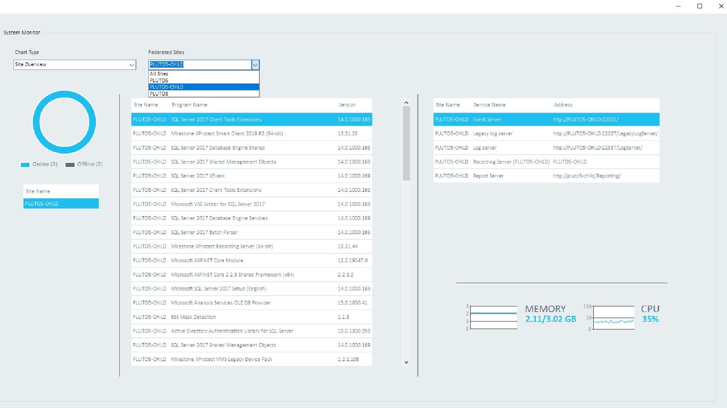Select Microsoft Analysis Services OLE DB Provider row
The image size is (727, 408).
252,303
